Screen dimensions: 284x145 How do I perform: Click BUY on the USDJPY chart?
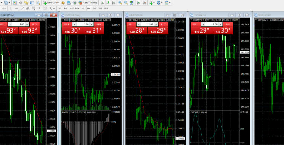(x=228, y=25)
